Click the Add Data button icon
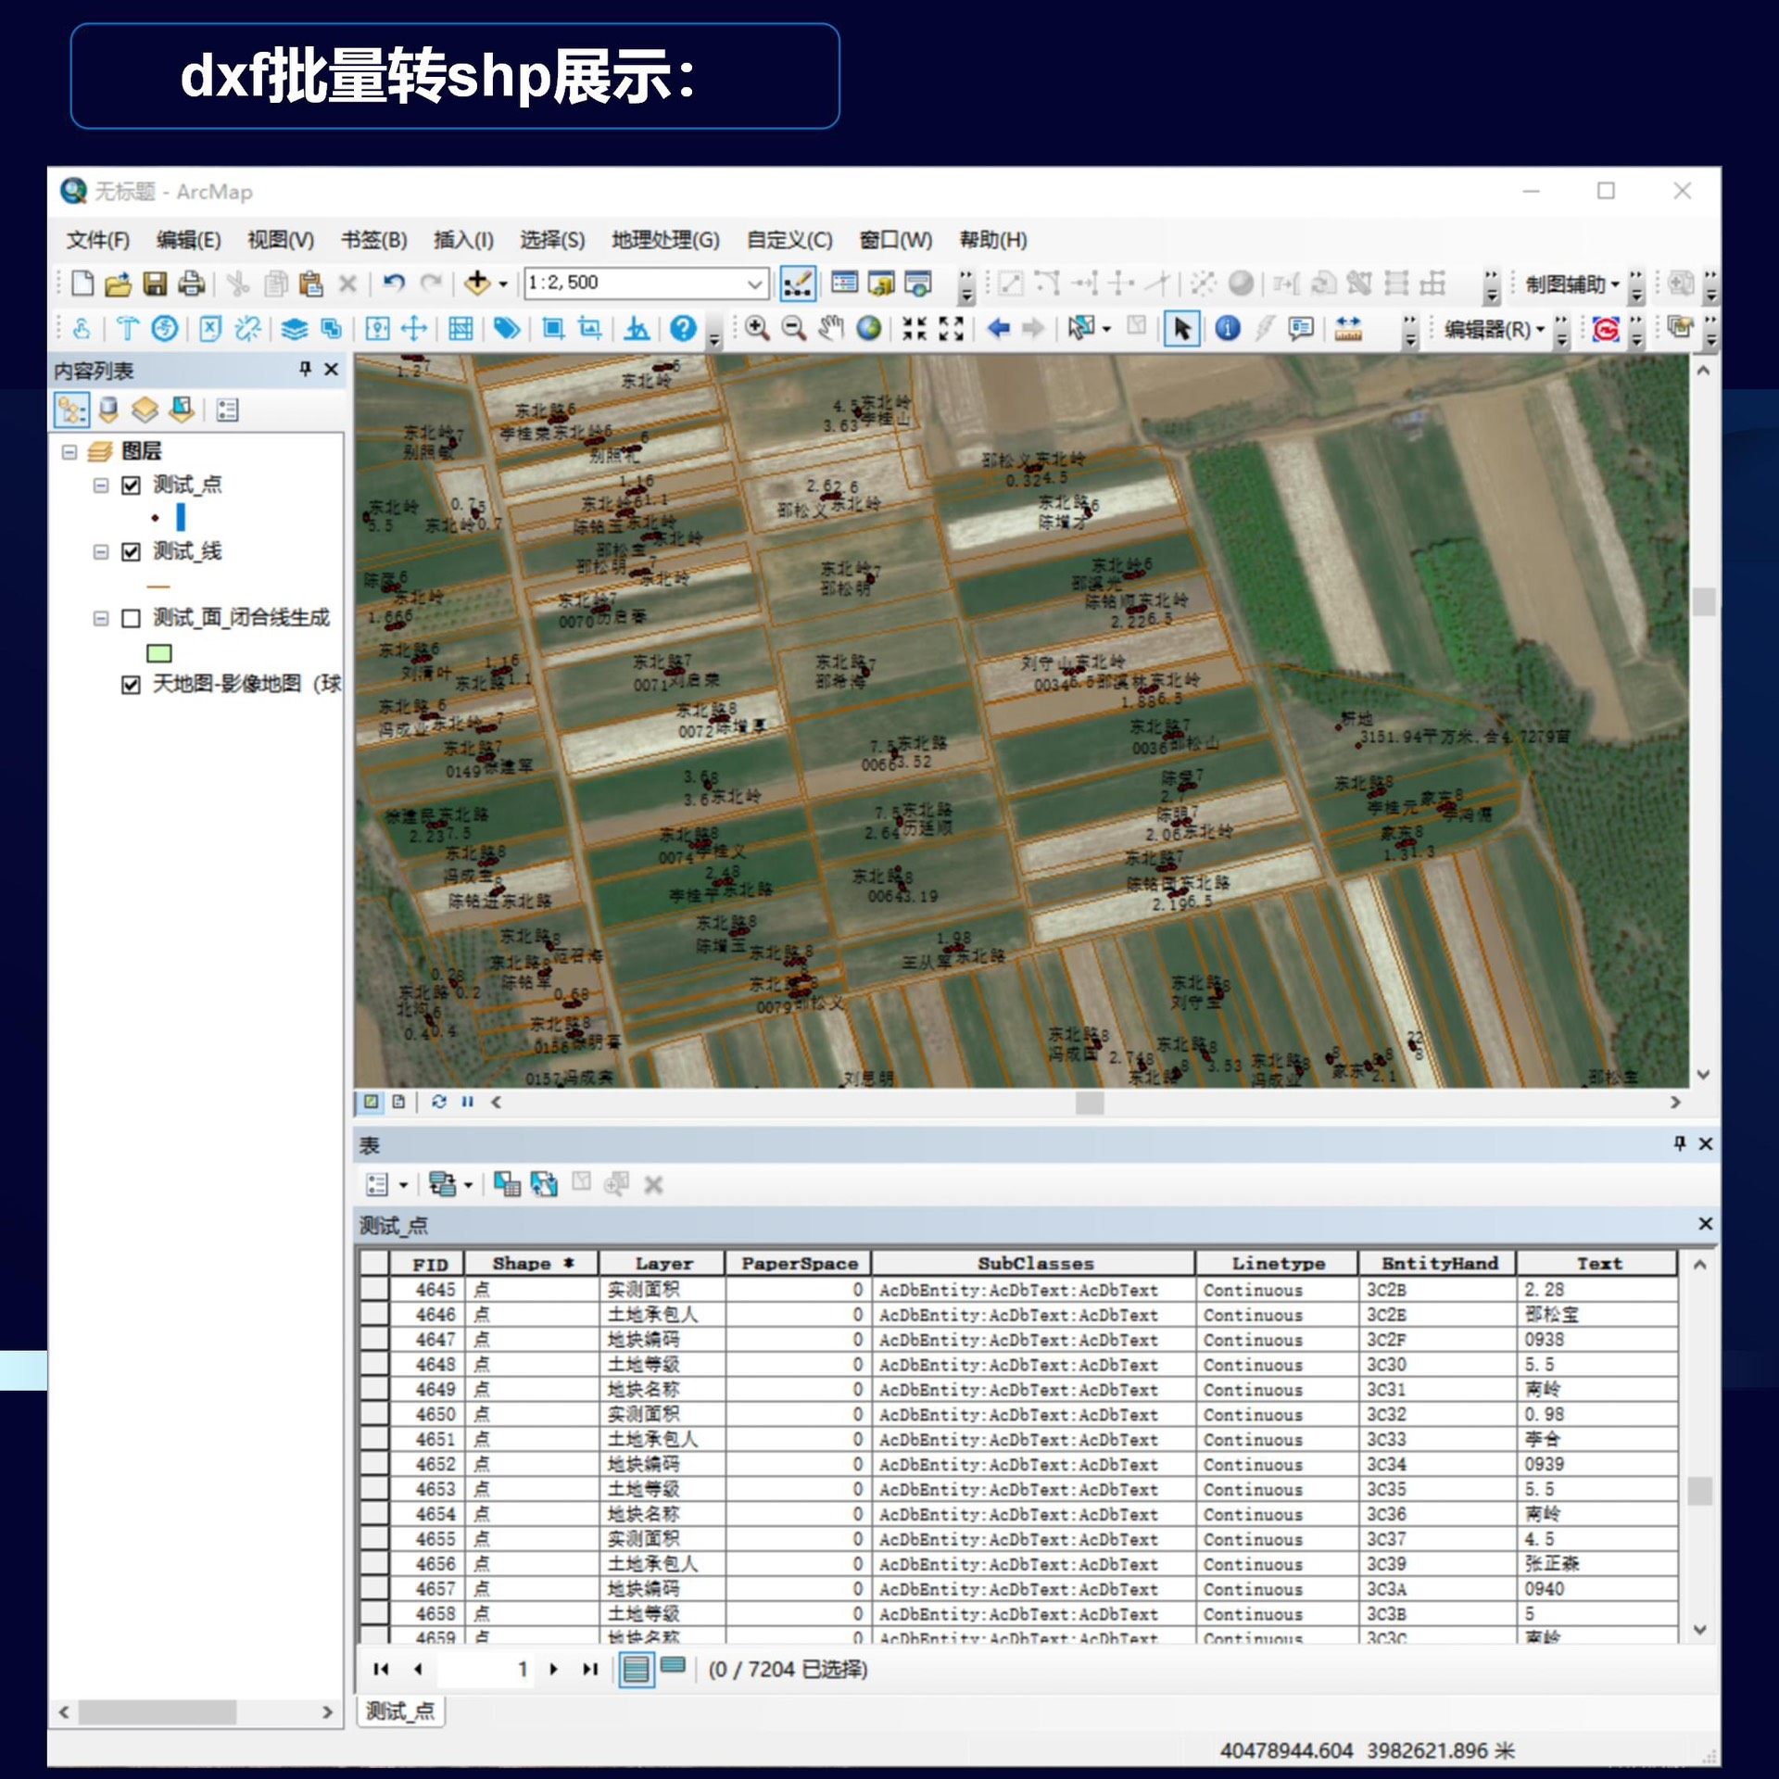Screen dimensions: 1779x1779 tap(478, 283)
